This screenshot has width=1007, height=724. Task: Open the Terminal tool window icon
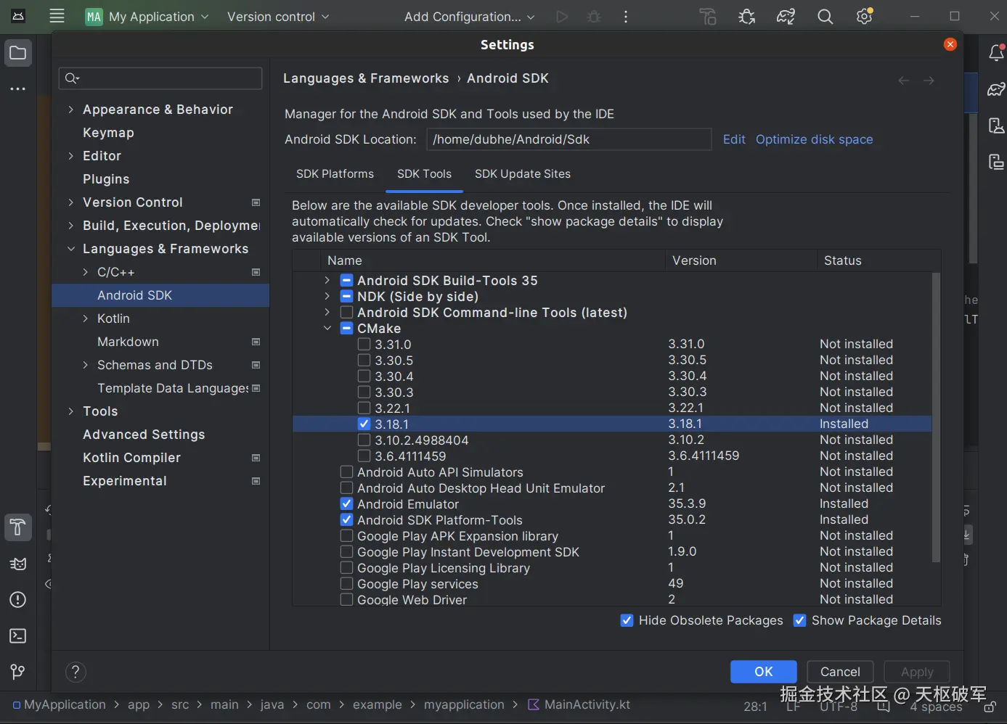click(18, 636)
